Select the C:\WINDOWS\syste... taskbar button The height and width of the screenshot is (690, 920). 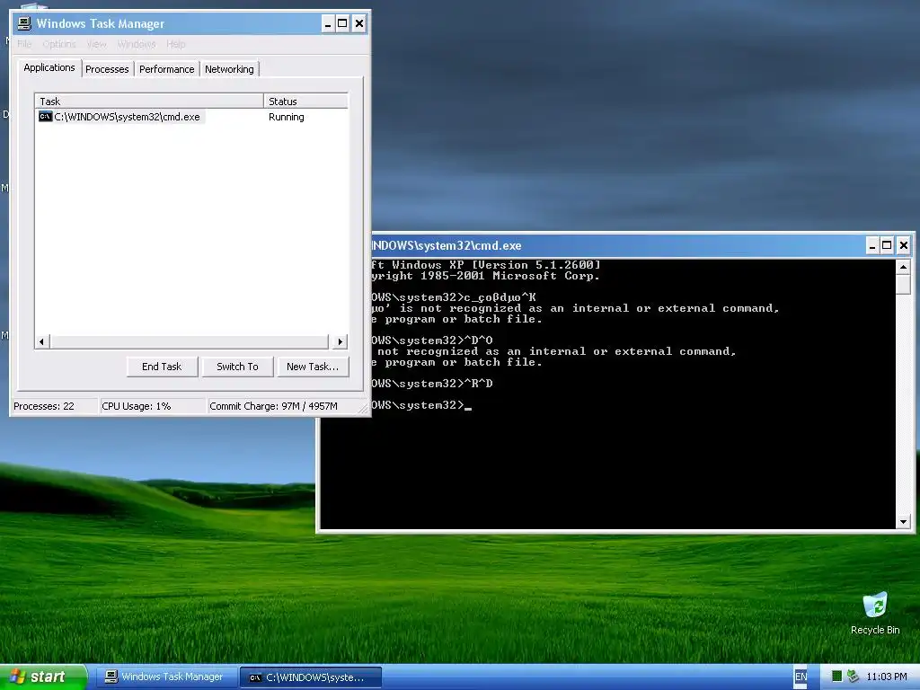(x=312, y=677)
